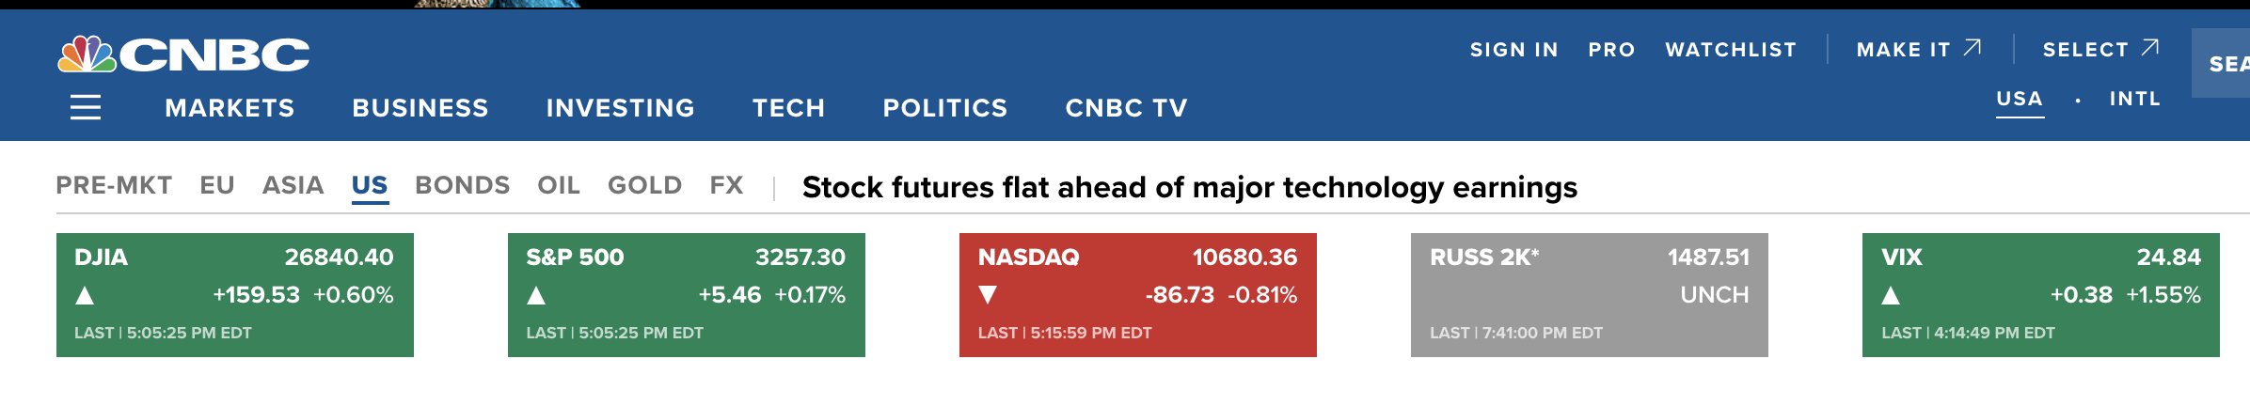
Task: Switch edition to INTL
Action: (2134, 99)
